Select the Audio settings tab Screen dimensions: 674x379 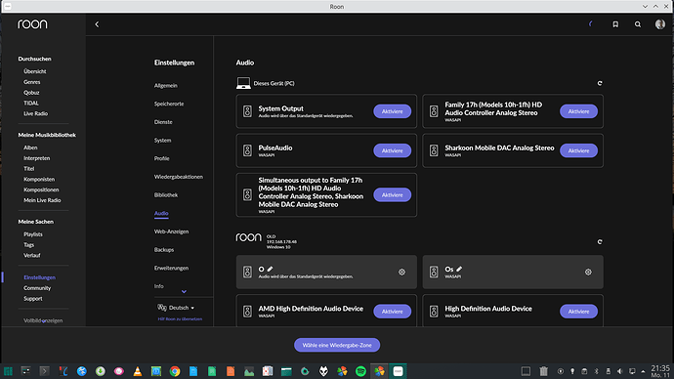[161, 213]
